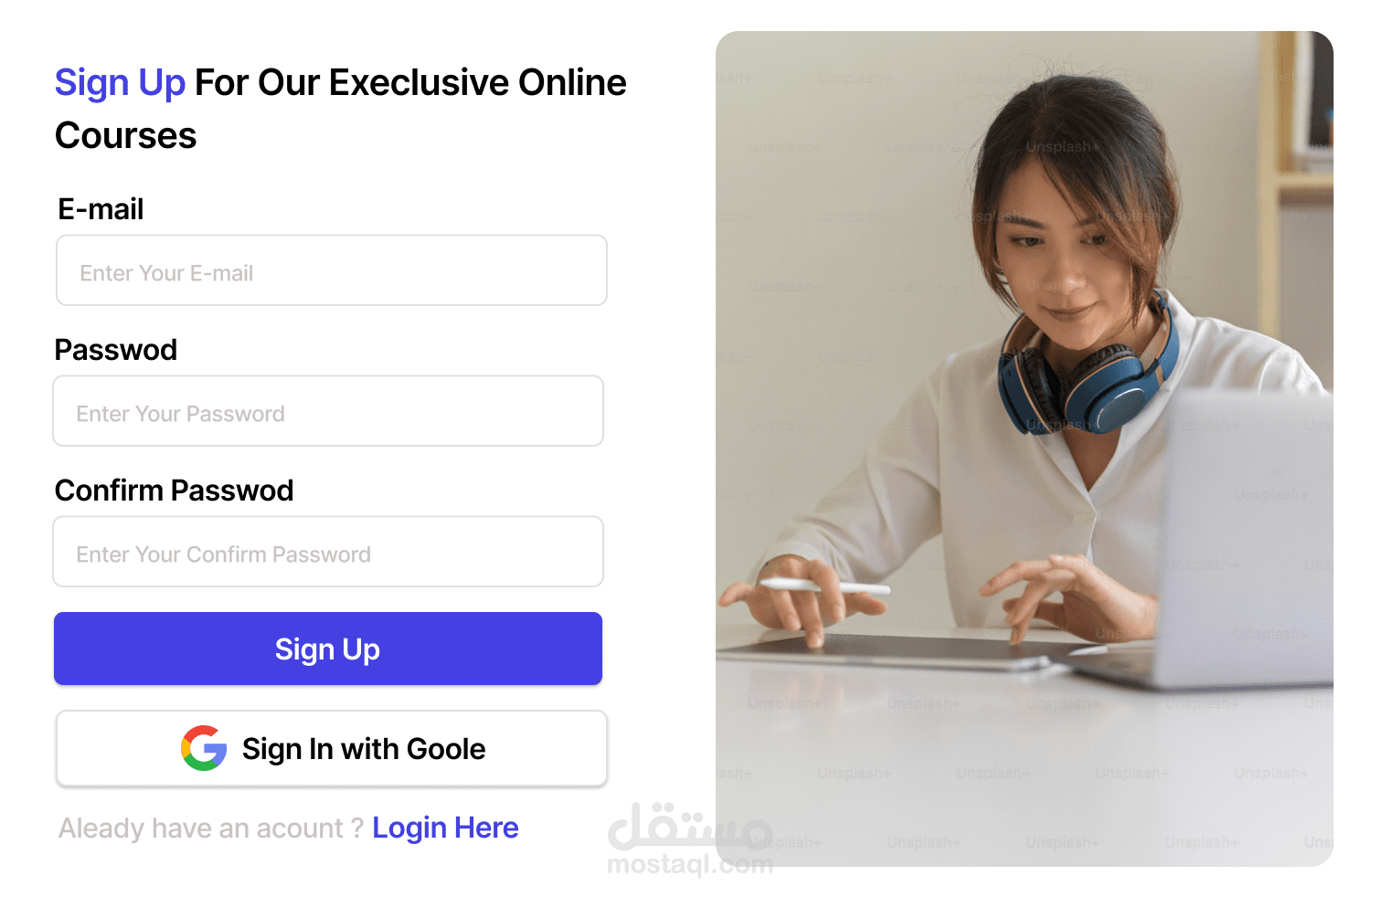Viewport: 1382px width, 897px height.
Task: Click the Google logo icon
Action: point(204,748)
